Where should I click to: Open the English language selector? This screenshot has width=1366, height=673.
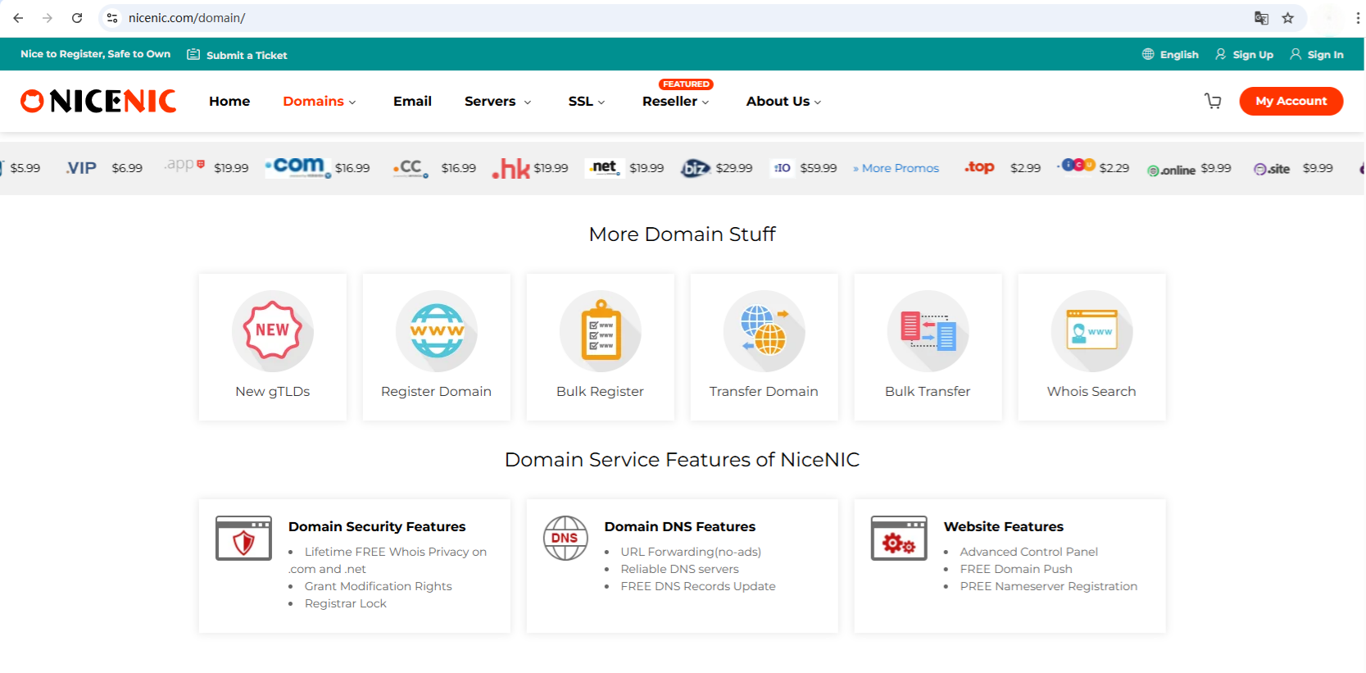click(x=1170, y=54)
